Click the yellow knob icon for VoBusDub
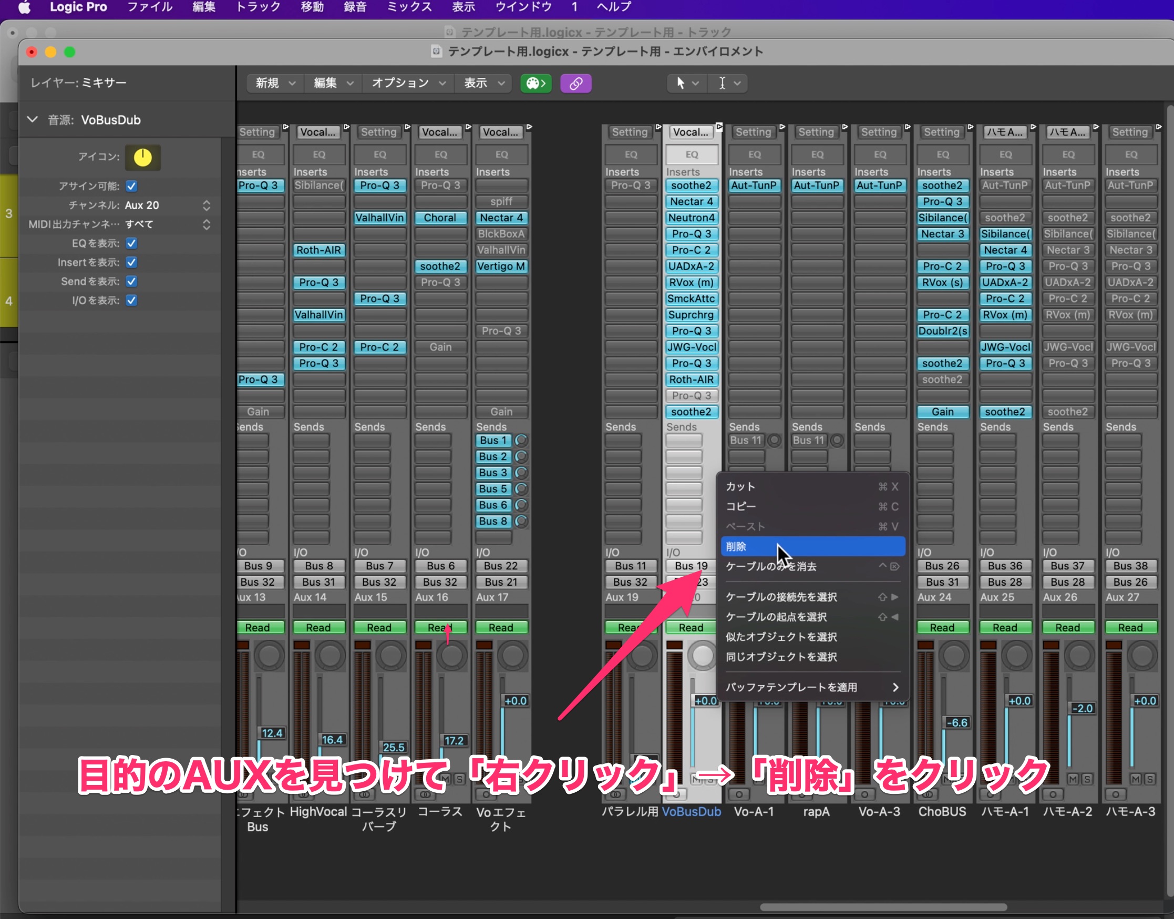The width and height of the screenshot is (1174, 919). point(142,157)
